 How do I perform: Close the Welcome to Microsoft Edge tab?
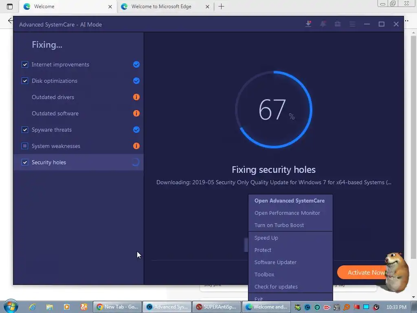[x=207, y=7]
